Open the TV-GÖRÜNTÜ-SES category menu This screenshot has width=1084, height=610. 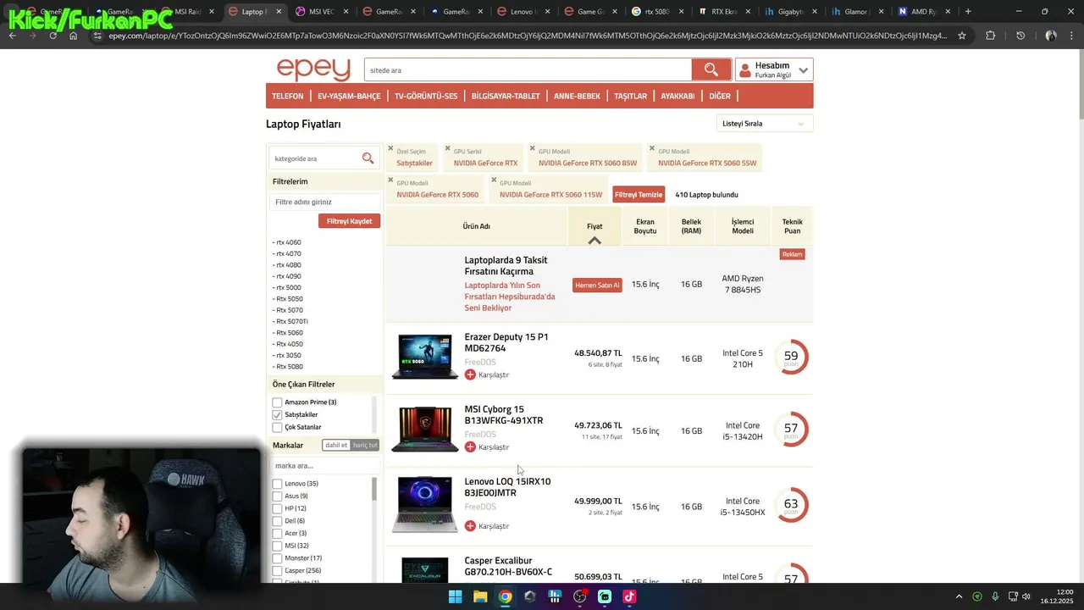click(426, 96)
